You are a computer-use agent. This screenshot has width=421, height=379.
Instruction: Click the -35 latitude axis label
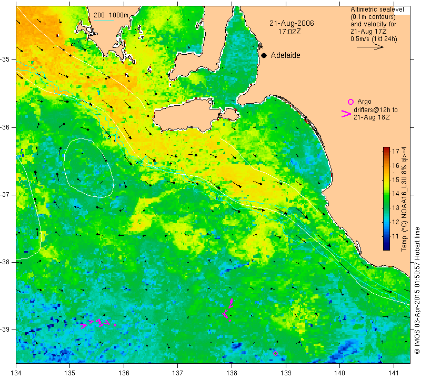pos(5,59)
